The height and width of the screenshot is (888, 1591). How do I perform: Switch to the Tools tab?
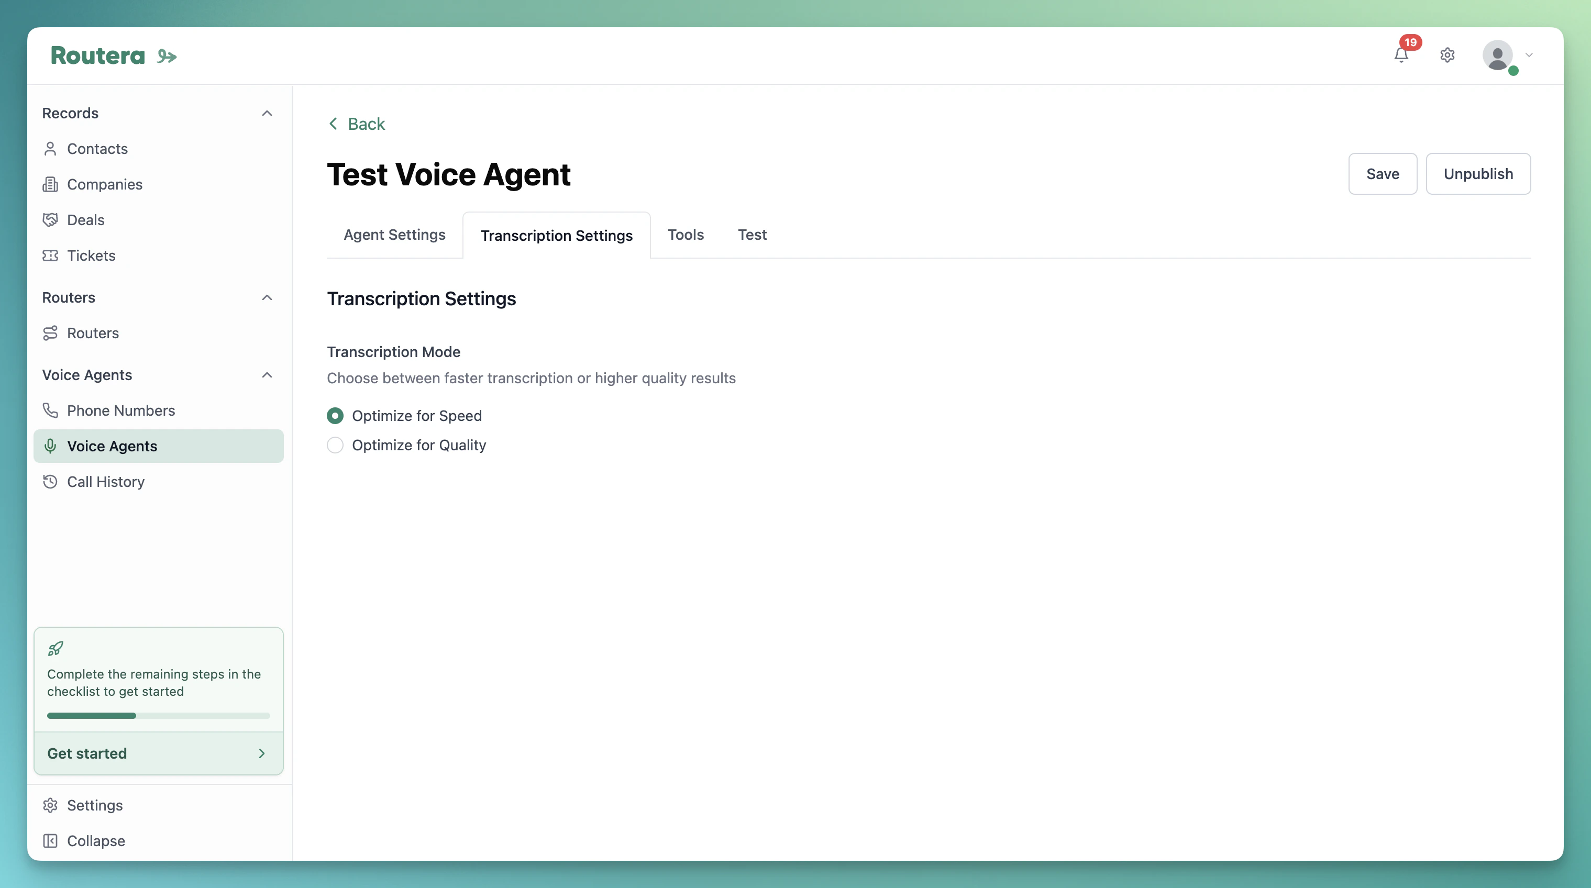click(x=686, y=235)
